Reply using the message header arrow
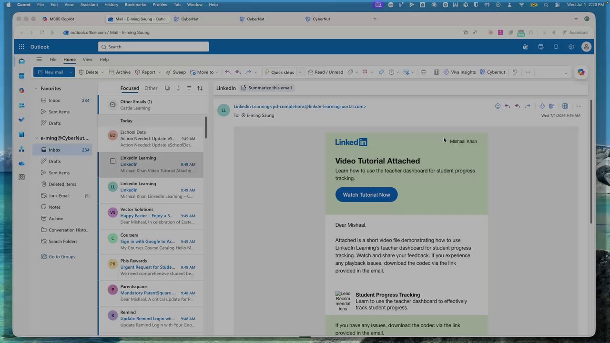Screen dimensions: 610x343 pyautogui.click(x=507, y=106)
